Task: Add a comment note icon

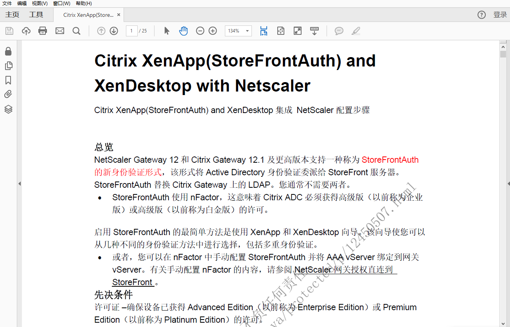Action: 339,31
